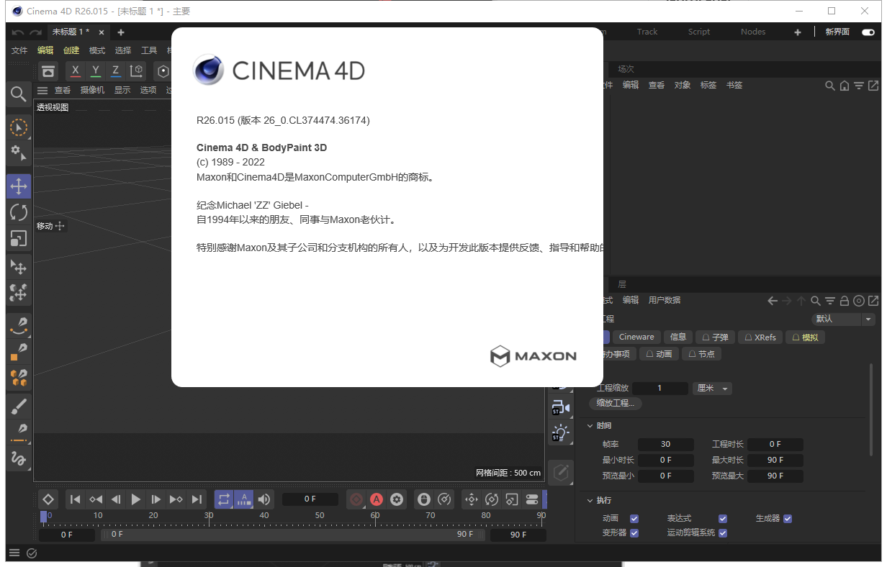
Task: Select the Live Selection tool
Action: (x=19, y=127)
